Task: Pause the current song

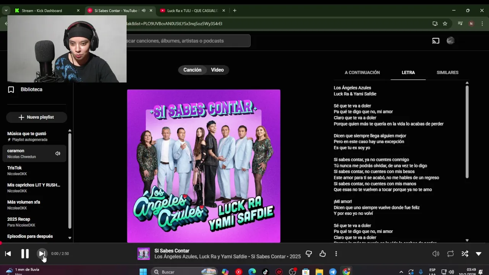Action: click(x=25, y=254)
